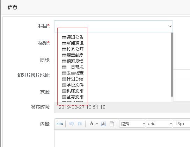The width and height of the screenshot is (190, 147).
Task: Open the font color dropdown arrow
Action: tap(97, 124)
